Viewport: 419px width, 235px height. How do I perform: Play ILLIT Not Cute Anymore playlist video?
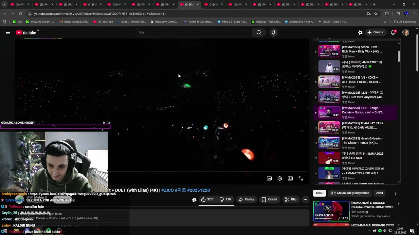coord(357,97)
